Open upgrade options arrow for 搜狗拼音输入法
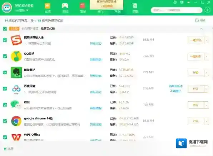Viewport: 213px width, 156px height. [206, 40]
